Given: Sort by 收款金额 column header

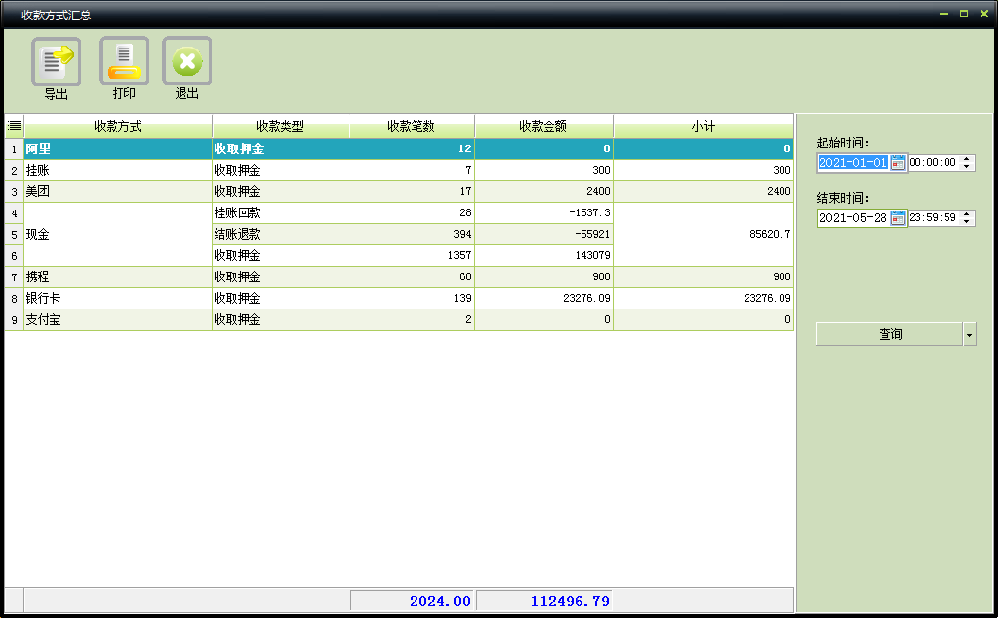Looking at the screenshot, I should pos(543,126).
